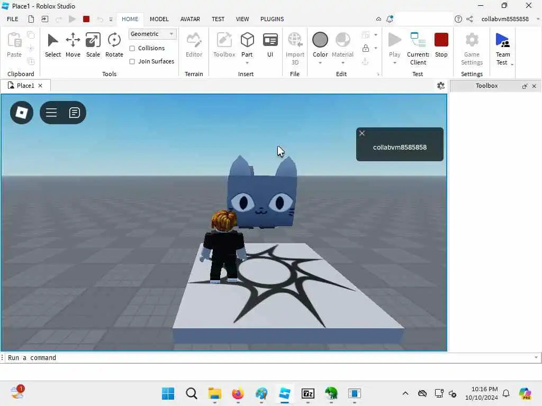542x406 pixels.
Task: Enable the Collisions checkbox
Action: (x=132, y=48)
